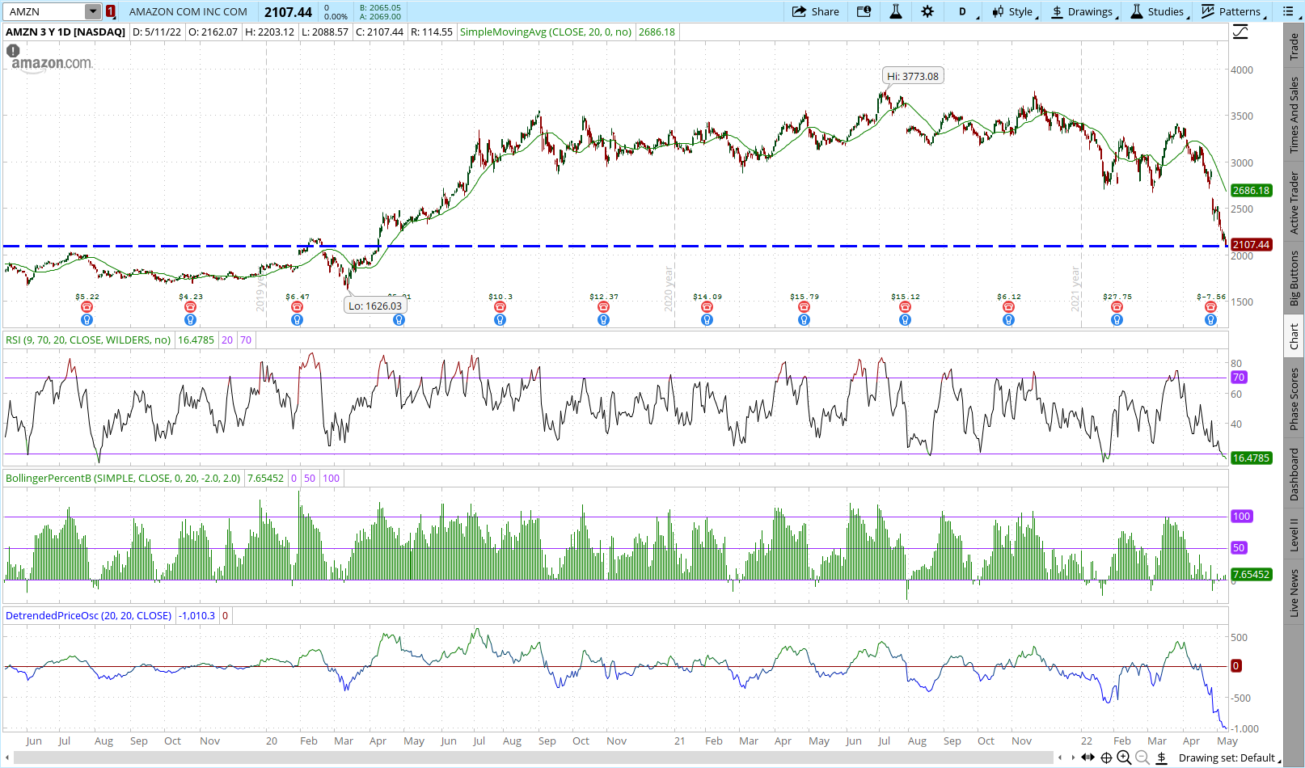1305x768 pixels.
Task: Open the Studies menu
Action: [x=1158, y=11]
